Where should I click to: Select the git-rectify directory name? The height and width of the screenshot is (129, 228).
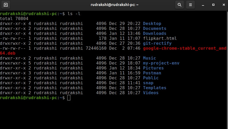157,43
